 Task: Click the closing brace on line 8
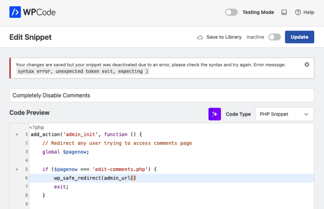click(43, 195)
